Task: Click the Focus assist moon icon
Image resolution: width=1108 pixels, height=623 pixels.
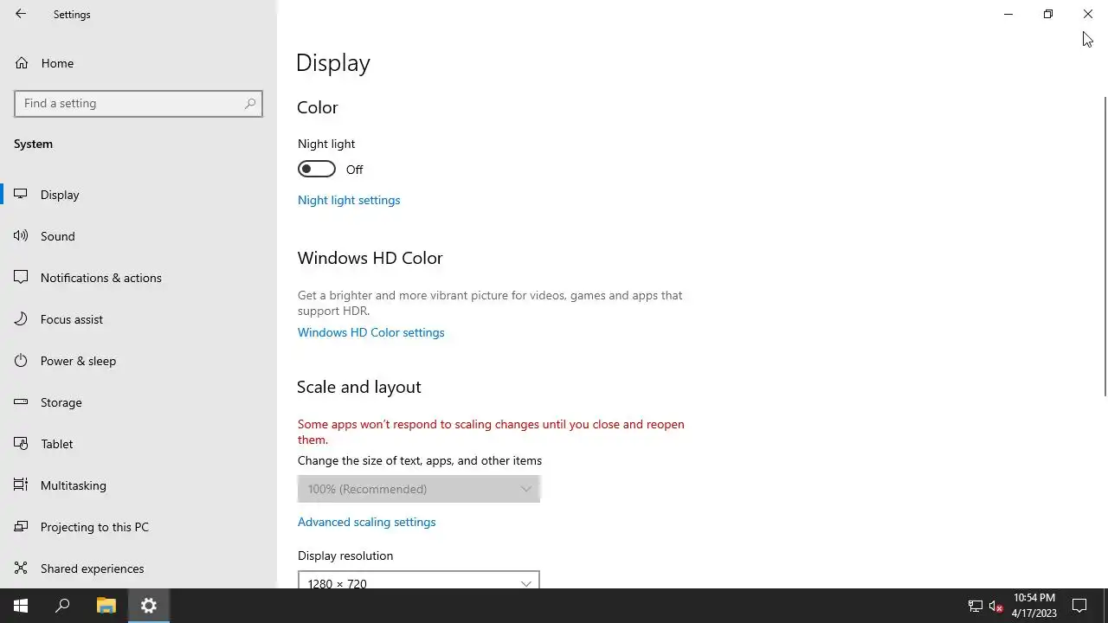Action: [22, 319]
